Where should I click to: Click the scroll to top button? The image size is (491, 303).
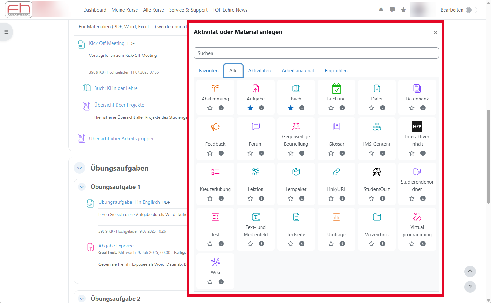tap(470, 272)
